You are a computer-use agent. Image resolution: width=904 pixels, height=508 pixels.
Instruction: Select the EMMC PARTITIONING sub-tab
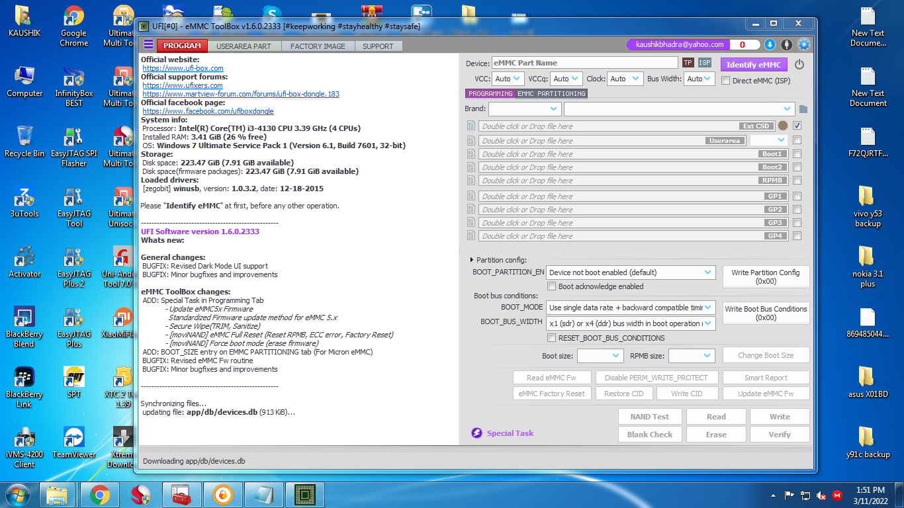551,94
